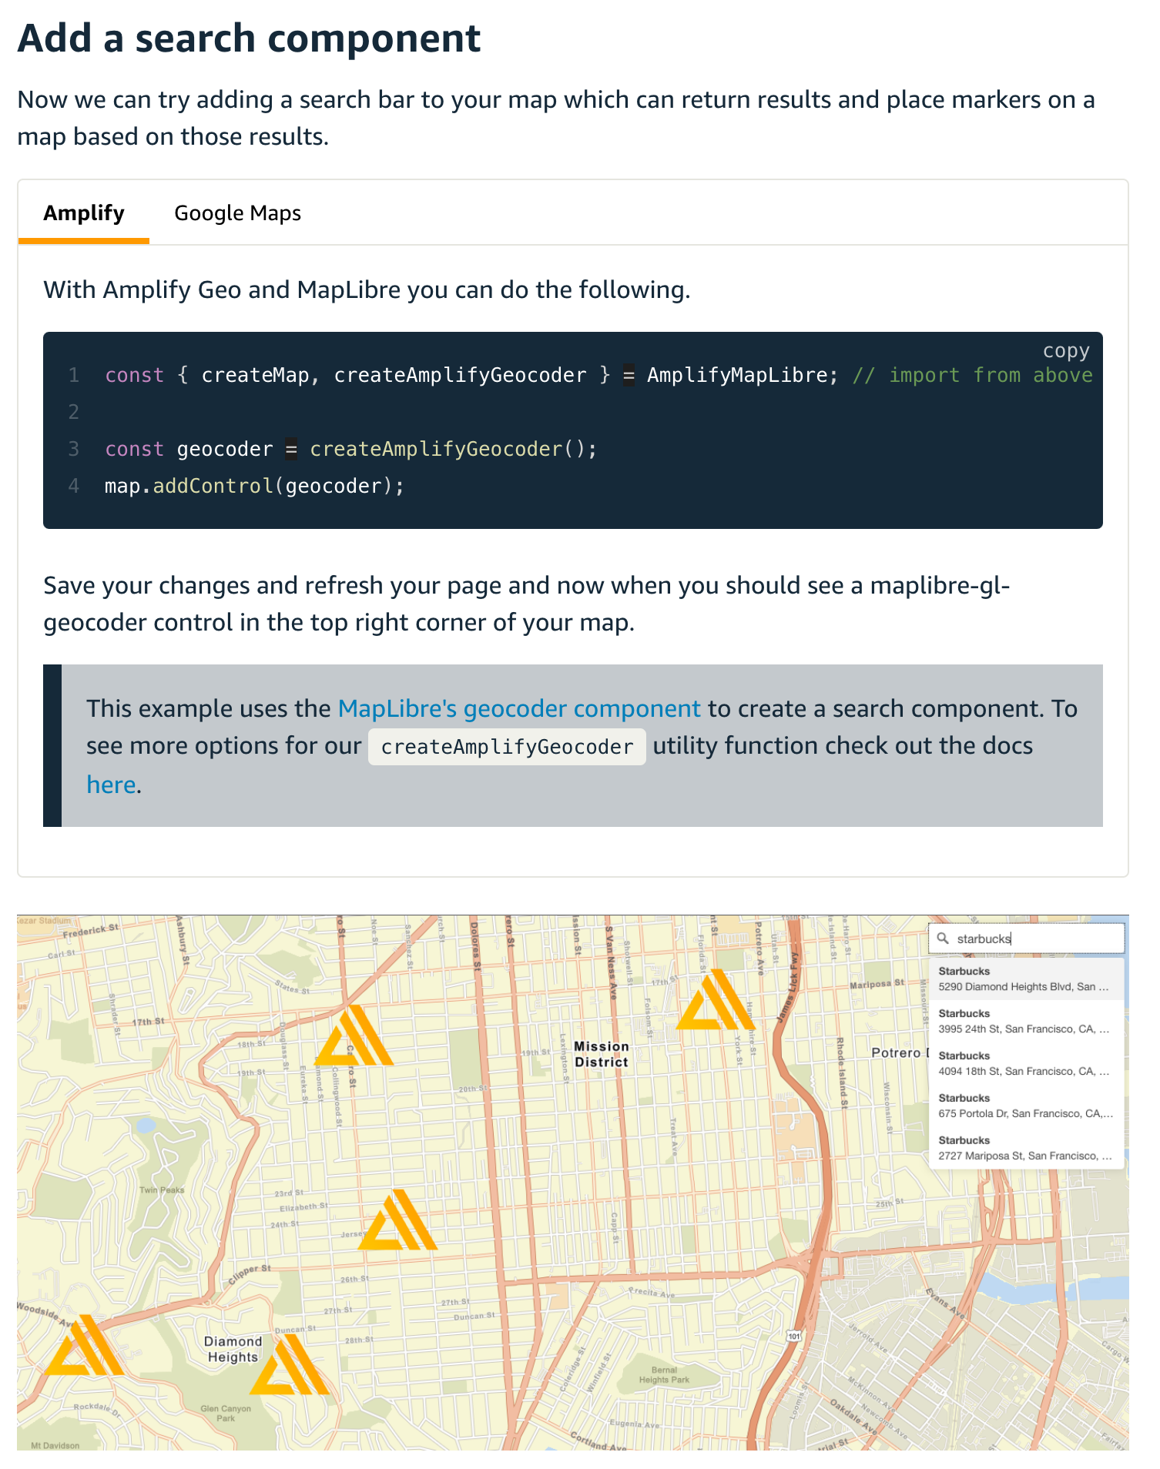Select Starbucks 5290 Diamond Heights Blvd result
The image size is (1160, 1469).
point(1026,979)
